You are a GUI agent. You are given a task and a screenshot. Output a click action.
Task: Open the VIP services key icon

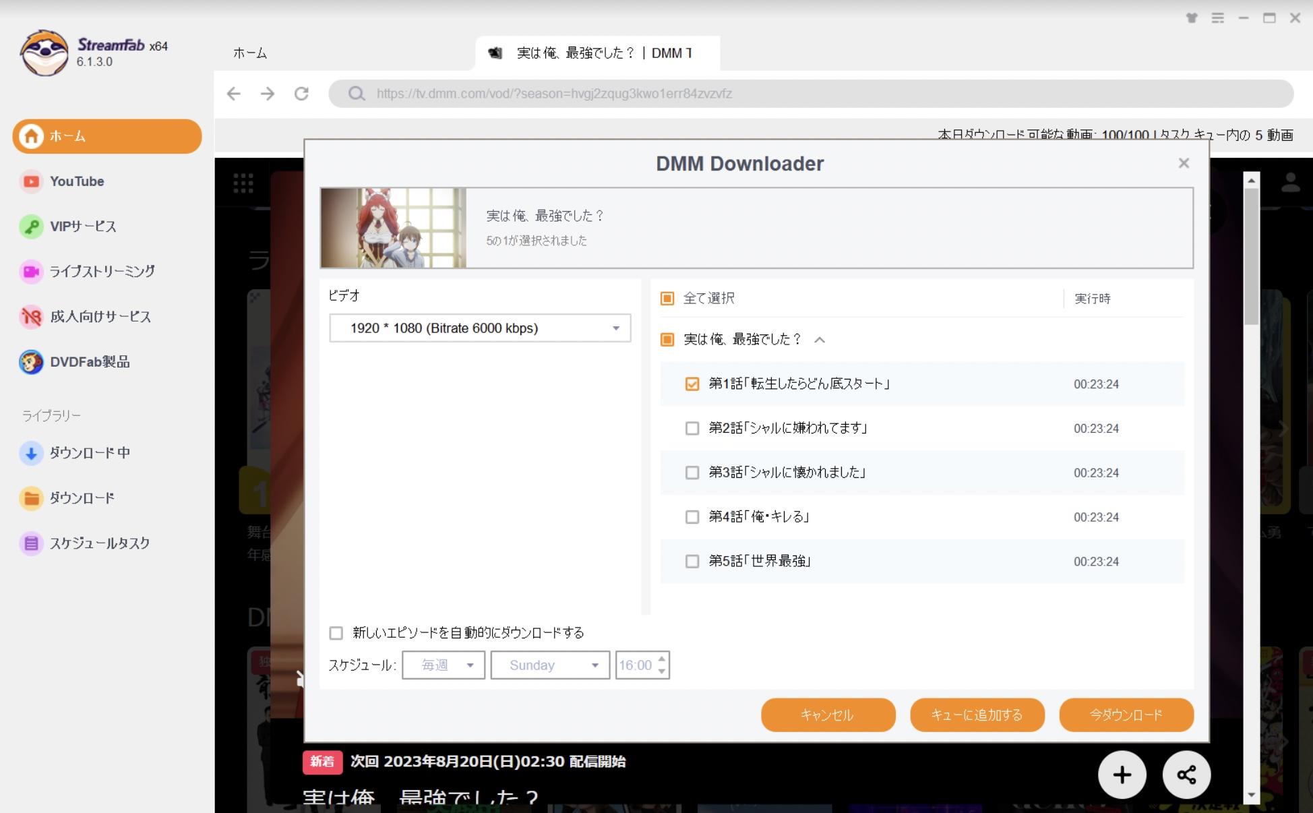click(x=31, y=227)
